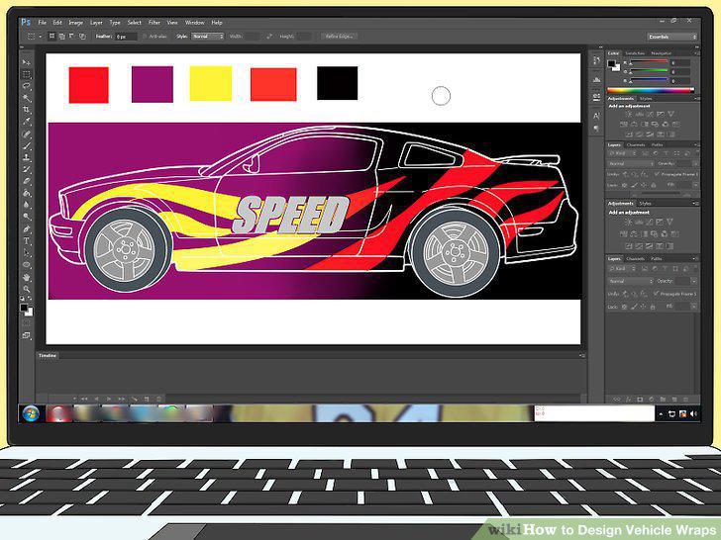Select the Clone Stamp tool
The height and width of the screenshot is (540, 721).
[x=27, y=158]
